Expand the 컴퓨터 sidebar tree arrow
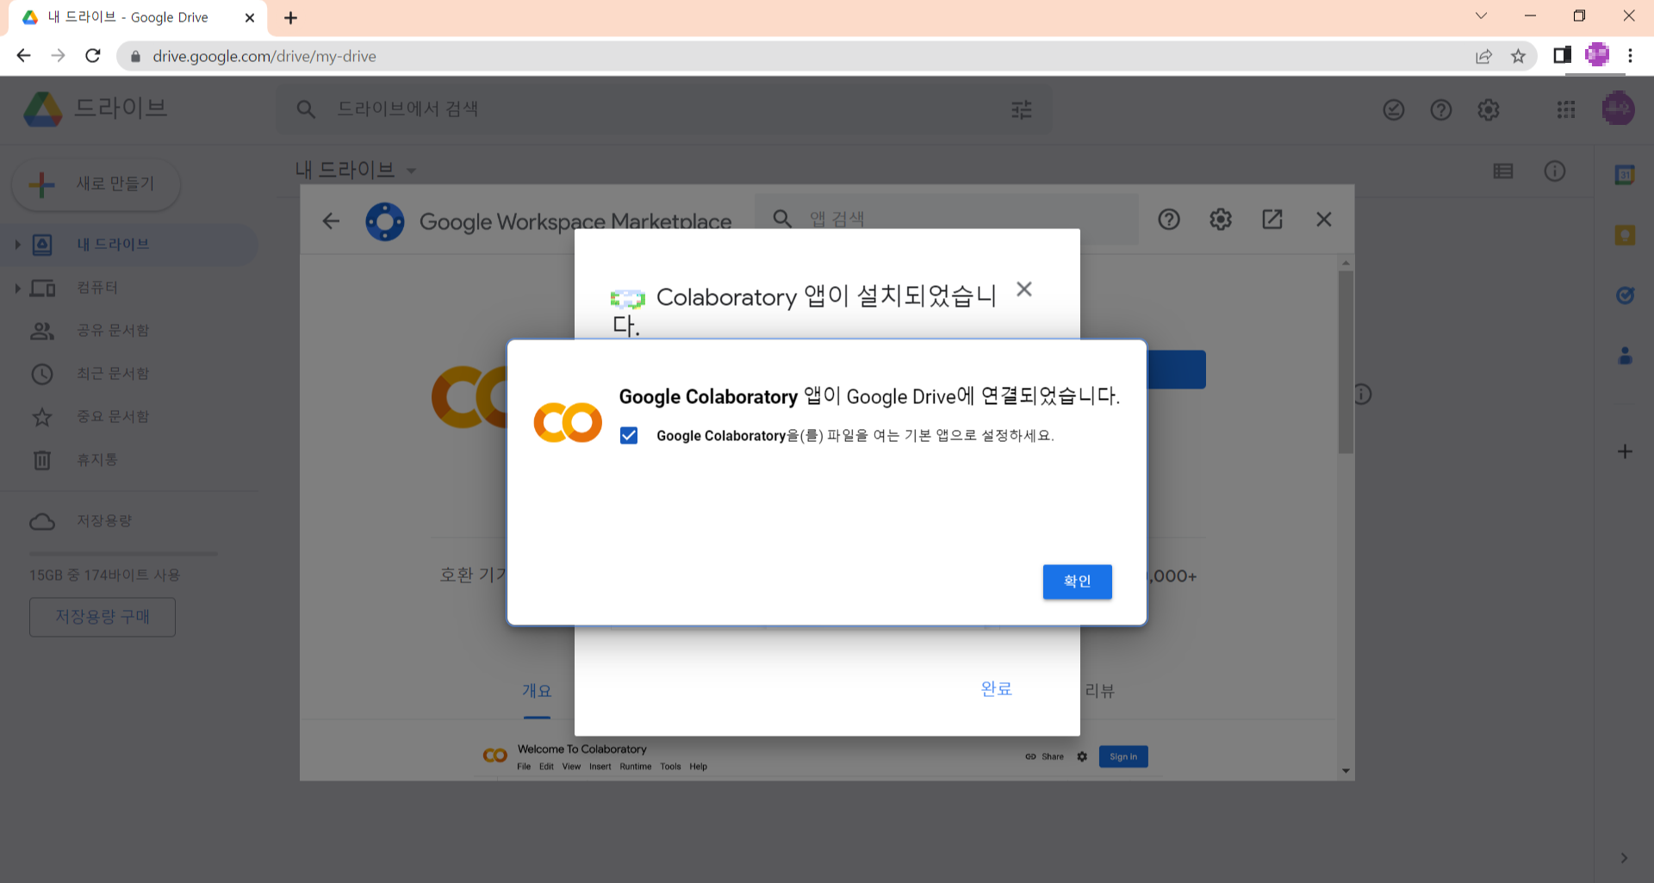The width and height of the screenshot is (1654, 883). point(17,288)
